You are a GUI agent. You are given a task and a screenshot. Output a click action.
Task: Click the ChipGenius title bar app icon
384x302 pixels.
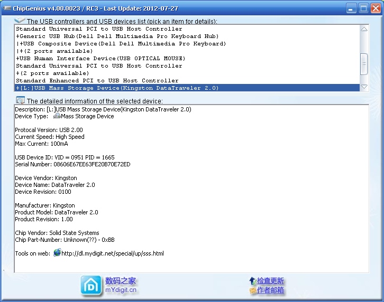[x=7, y=8]
